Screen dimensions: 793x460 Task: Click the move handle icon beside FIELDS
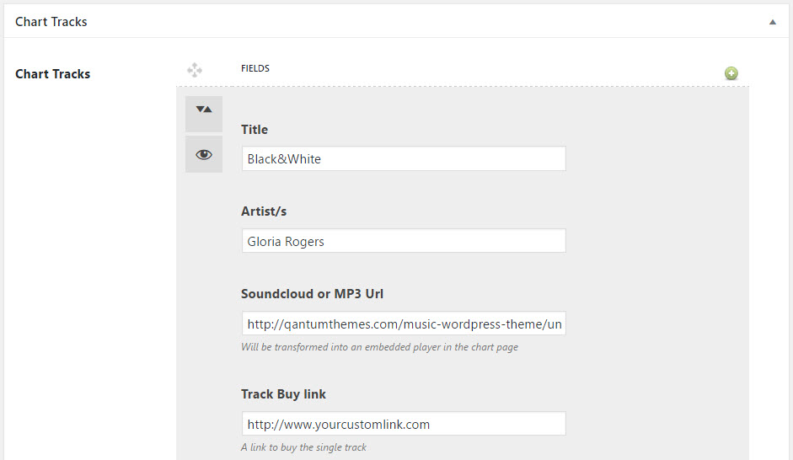(x=195, y=70)
